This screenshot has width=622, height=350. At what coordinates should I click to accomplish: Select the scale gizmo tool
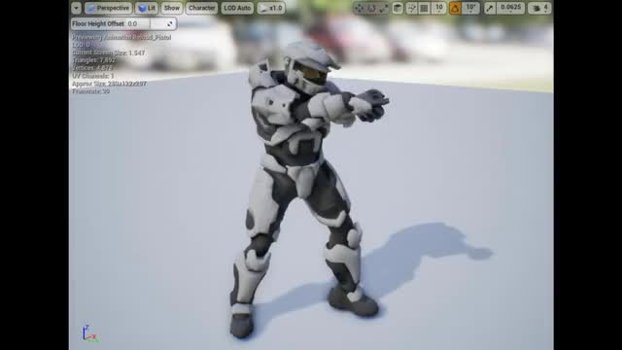point(384,8)
